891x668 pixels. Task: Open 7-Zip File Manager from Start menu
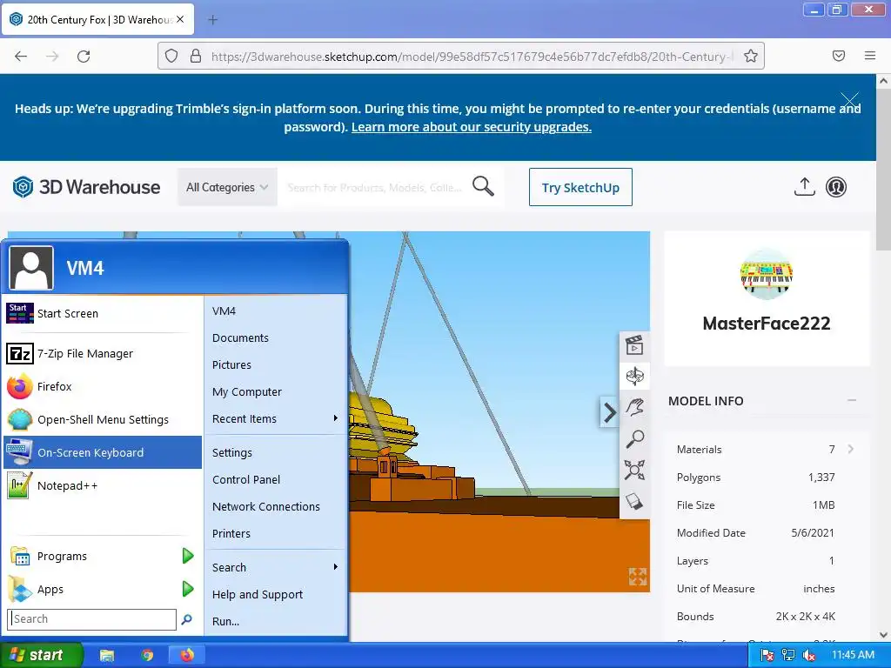click(x=103, y=353)
